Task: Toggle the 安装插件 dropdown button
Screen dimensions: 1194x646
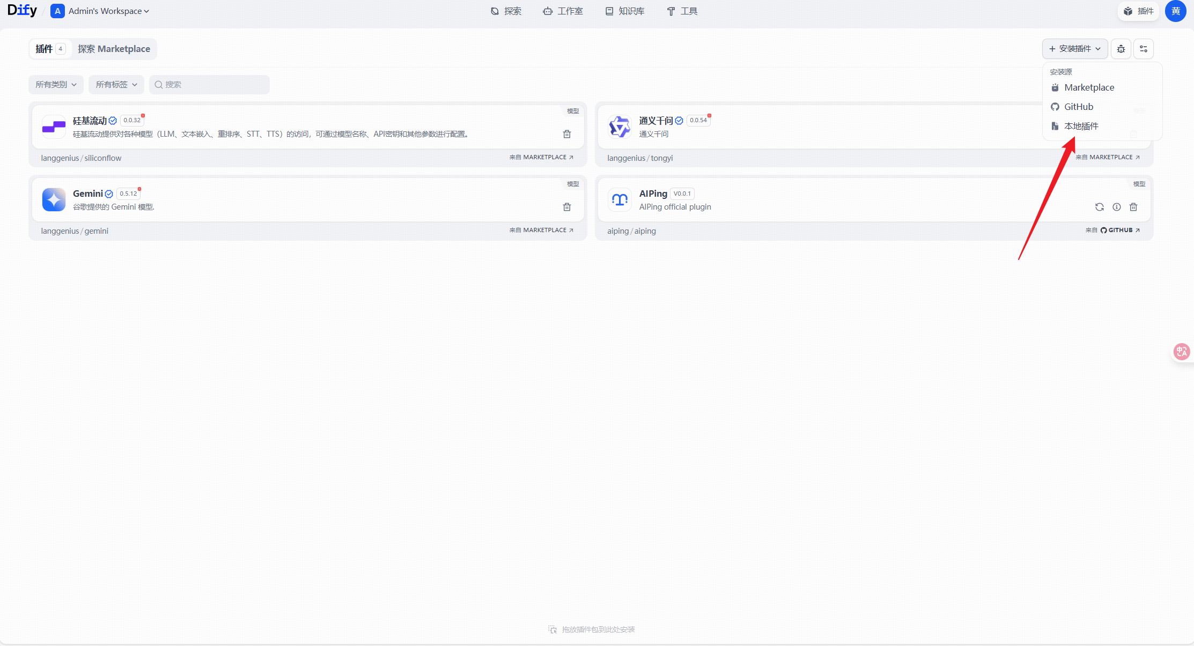Action: tap(1075, 49)
